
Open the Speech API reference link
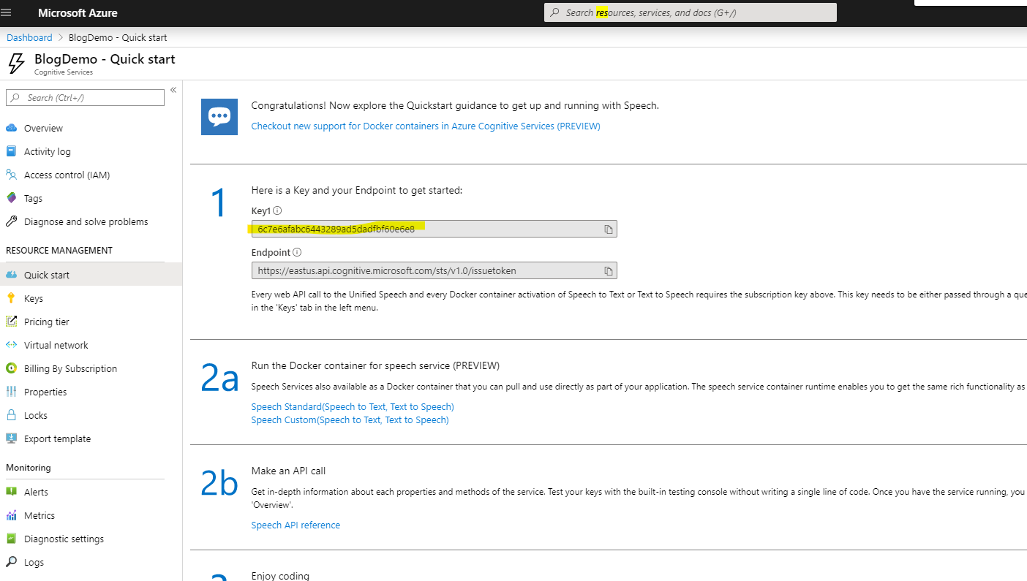coord(296,525)
